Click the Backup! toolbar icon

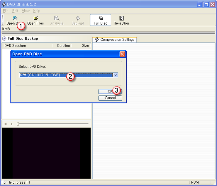click(x=78, y=18)
